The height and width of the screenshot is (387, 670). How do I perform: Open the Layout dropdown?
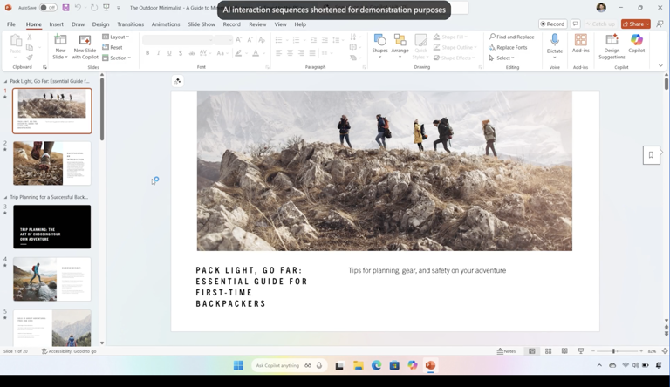[116, 37]
